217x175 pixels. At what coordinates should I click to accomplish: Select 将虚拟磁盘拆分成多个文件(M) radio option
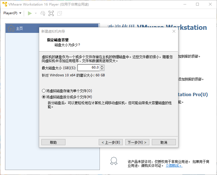(67, 97)
